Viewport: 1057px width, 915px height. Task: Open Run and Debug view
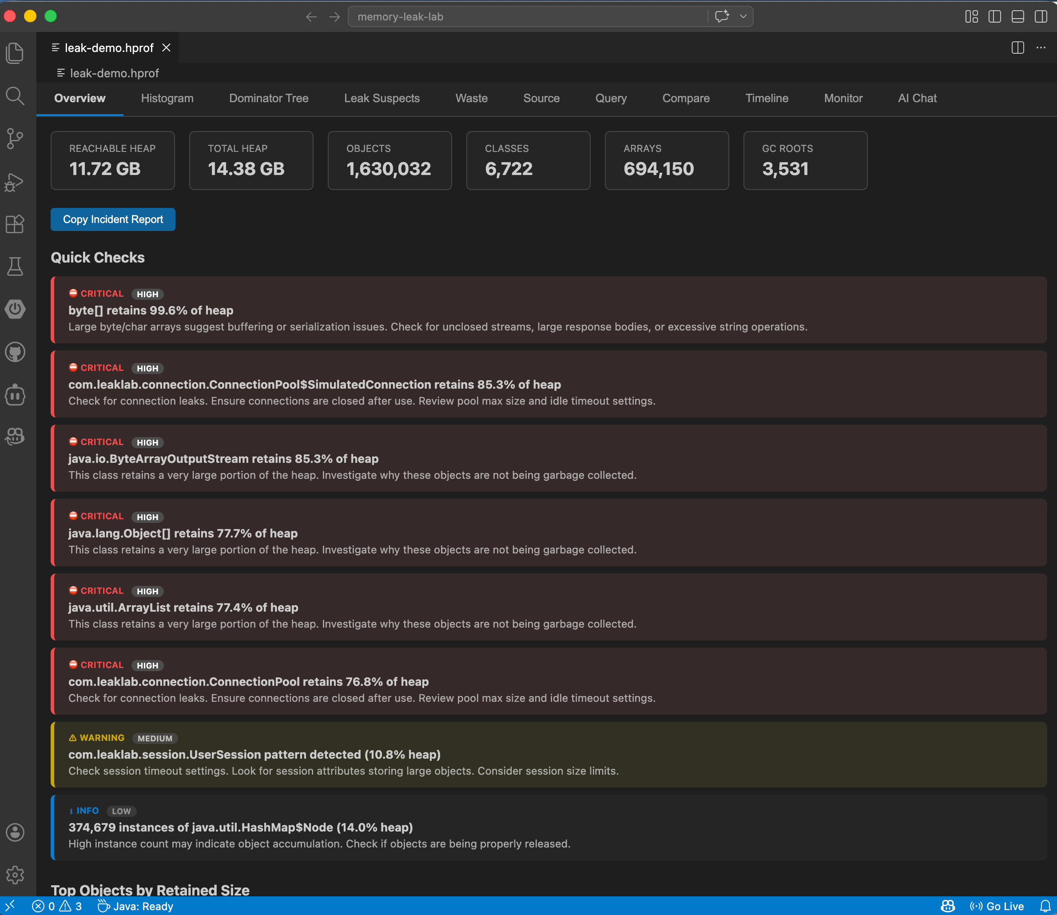(15, 182)
